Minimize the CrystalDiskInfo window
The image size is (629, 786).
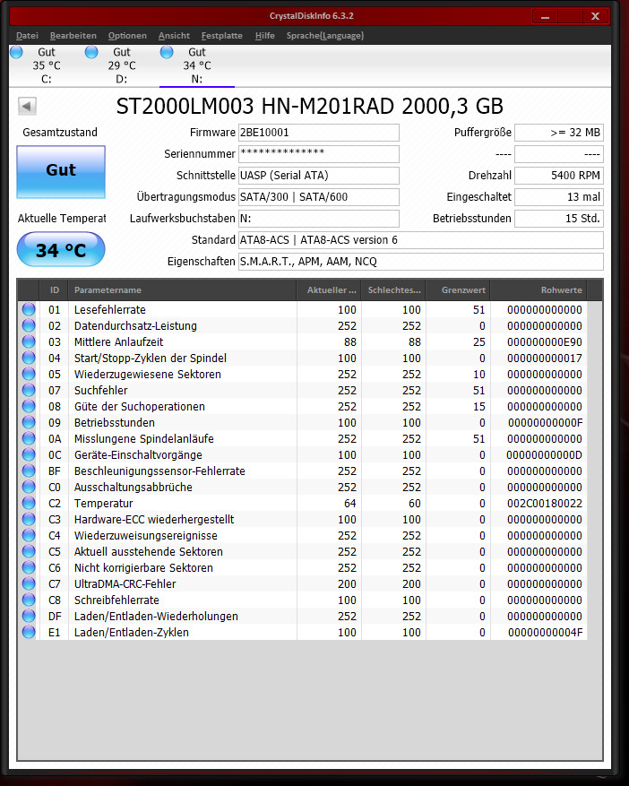click(x=545, y=16)
